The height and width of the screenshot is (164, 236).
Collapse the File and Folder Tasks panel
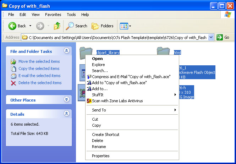(66, 51)
